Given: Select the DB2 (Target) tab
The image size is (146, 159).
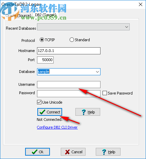Looking at the screenshot, I should 45,15.
